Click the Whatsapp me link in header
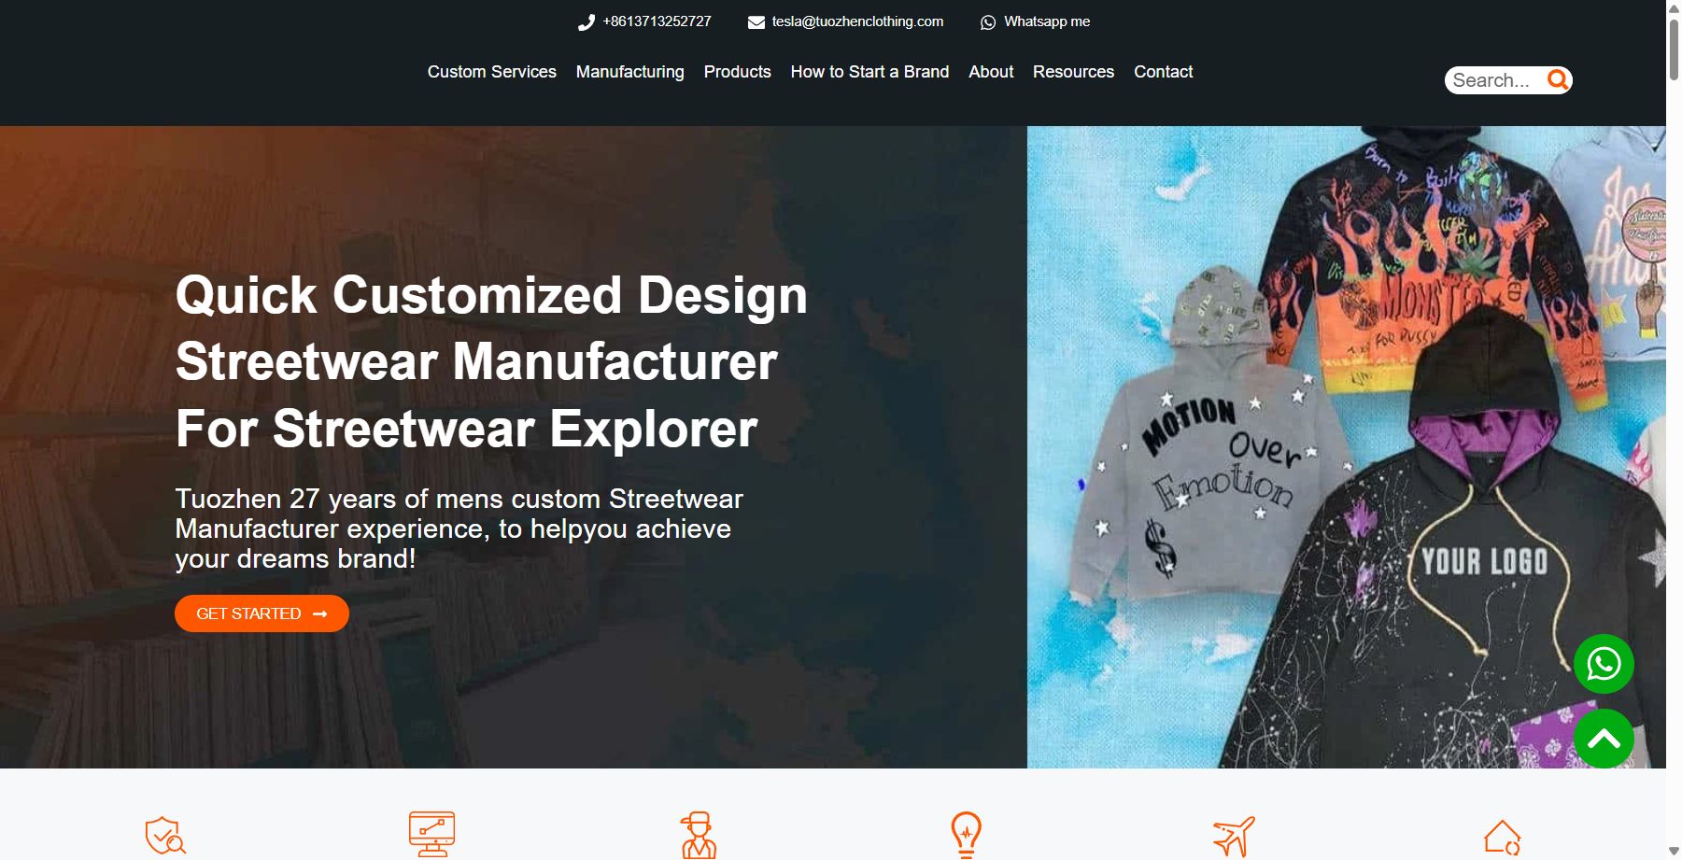The image size is (1682, 860). click(1046, 21)
